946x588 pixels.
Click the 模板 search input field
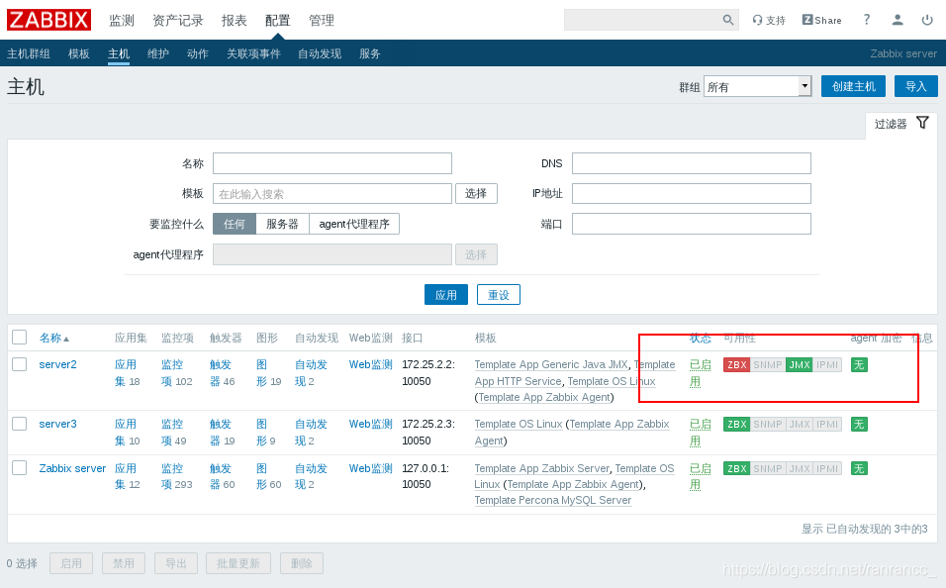[x=332, y=194]
